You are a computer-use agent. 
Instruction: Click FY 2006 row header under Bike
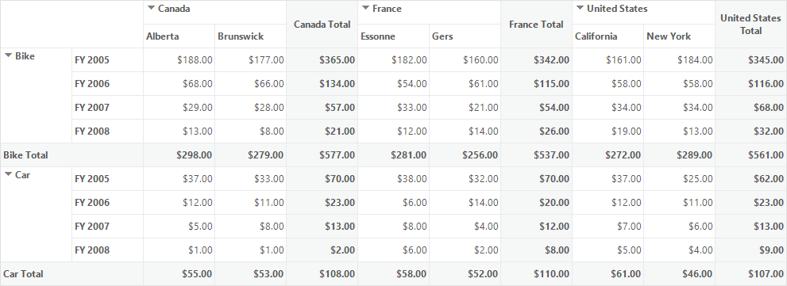[107, 84]
